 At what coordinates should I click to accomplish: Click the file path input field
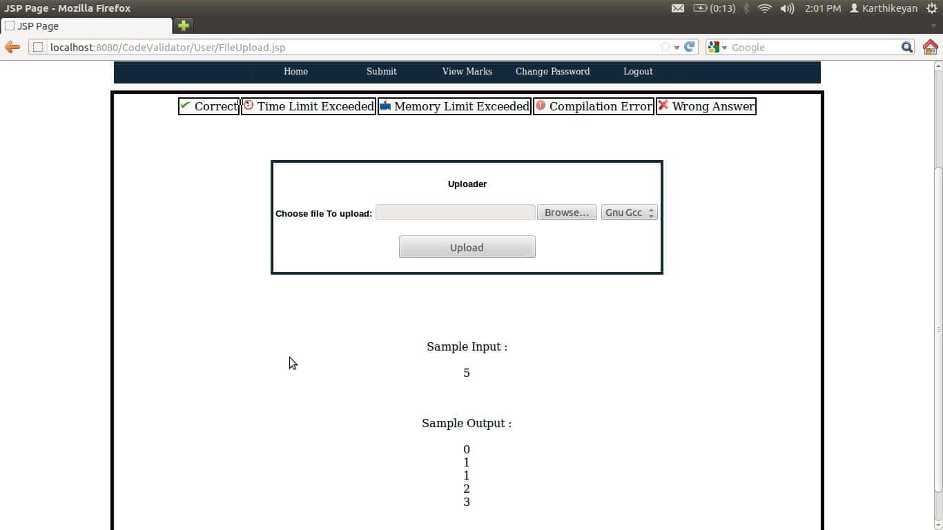[x=456, y=213]
